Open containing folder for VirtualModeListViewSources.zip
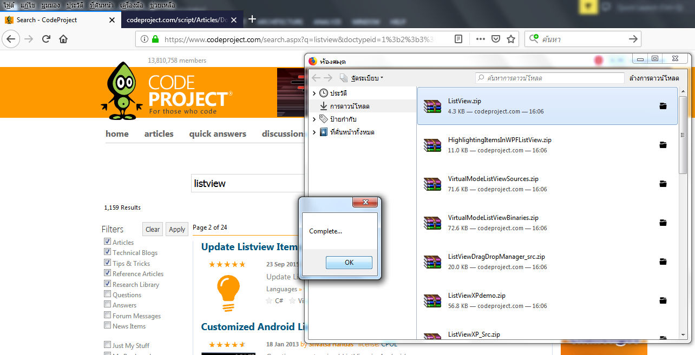Image resolution: width=695 pixels, height=355 pixels. [663, 184]
